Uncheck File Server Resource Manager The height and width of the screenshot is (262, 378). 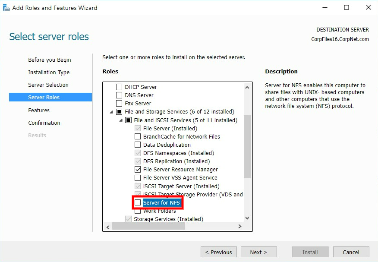(138, 169)
